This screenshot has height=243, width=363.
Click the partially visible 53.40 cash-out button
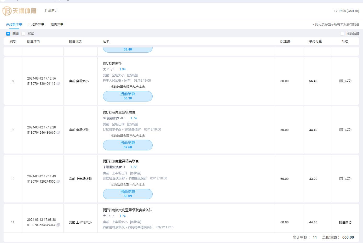(x=128, y=49)
